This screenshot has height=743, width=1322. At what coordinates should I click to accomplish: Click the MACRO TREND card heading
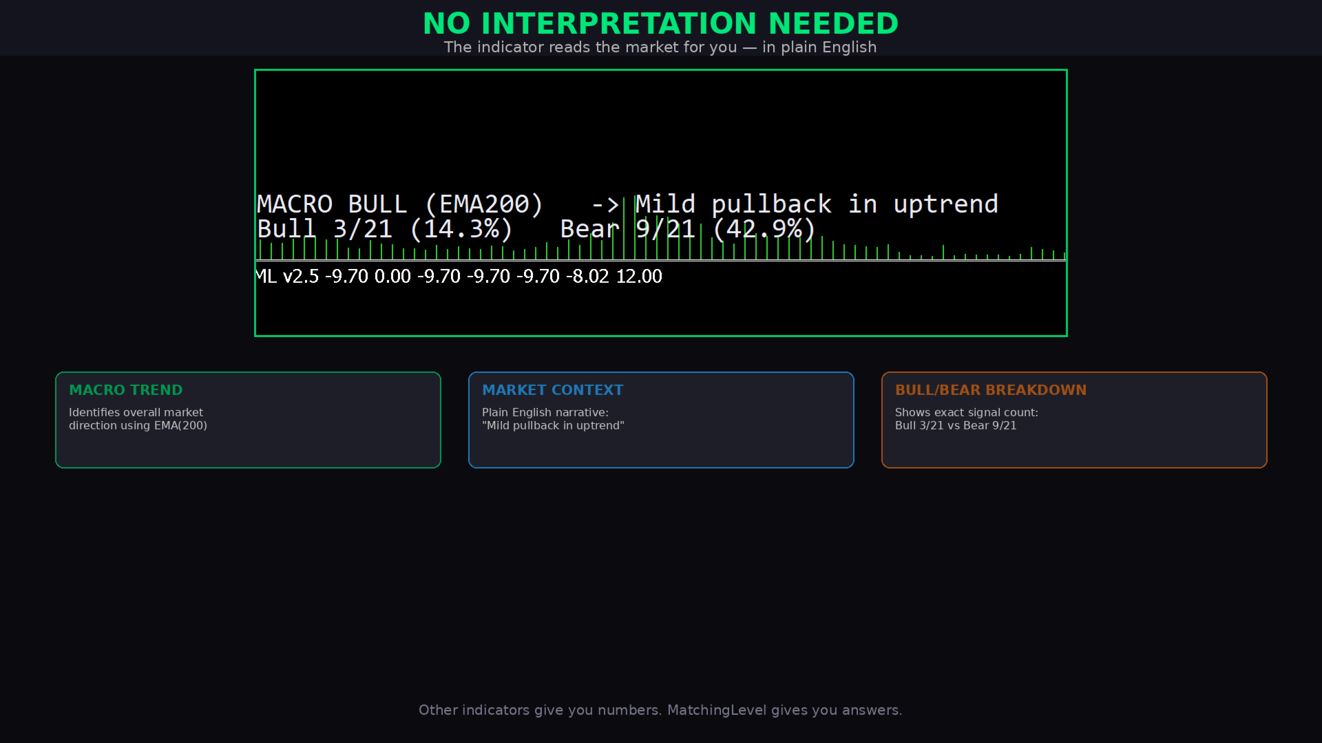click(x=125, y=390)
